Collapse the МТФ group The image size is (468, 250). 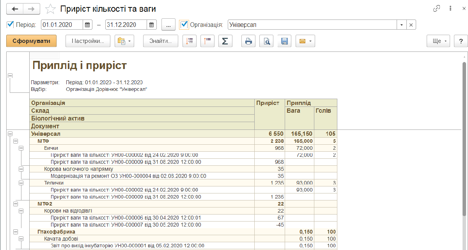point(16,141)
